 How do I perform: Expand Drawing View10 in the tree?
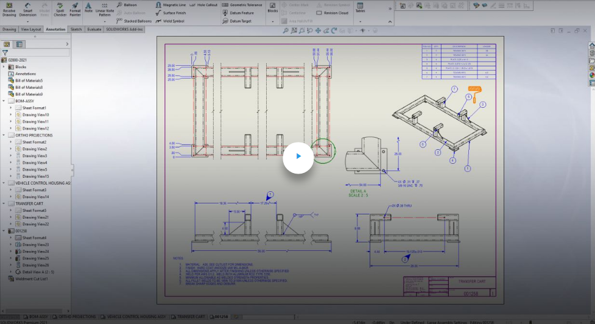10,114
